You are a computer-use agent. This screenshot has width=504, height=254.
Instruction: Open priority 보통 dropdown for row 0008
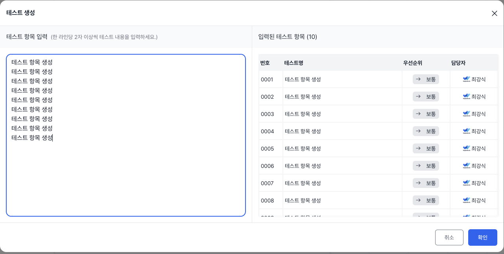426,201
